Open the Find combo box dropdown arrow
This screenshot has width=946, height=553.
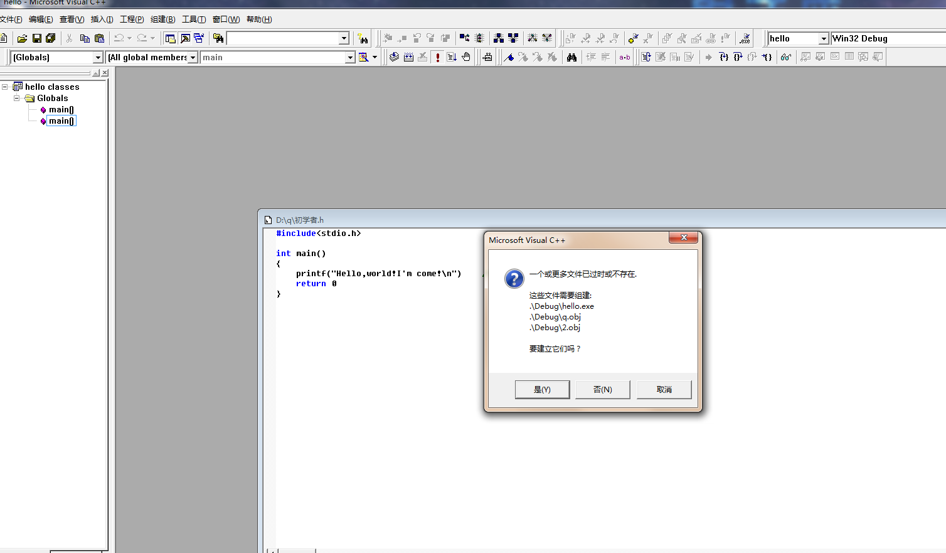point(344,38)
